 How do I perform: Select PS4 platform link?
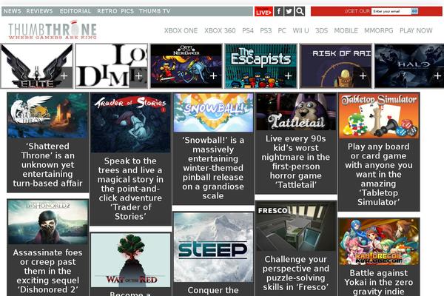248,30
